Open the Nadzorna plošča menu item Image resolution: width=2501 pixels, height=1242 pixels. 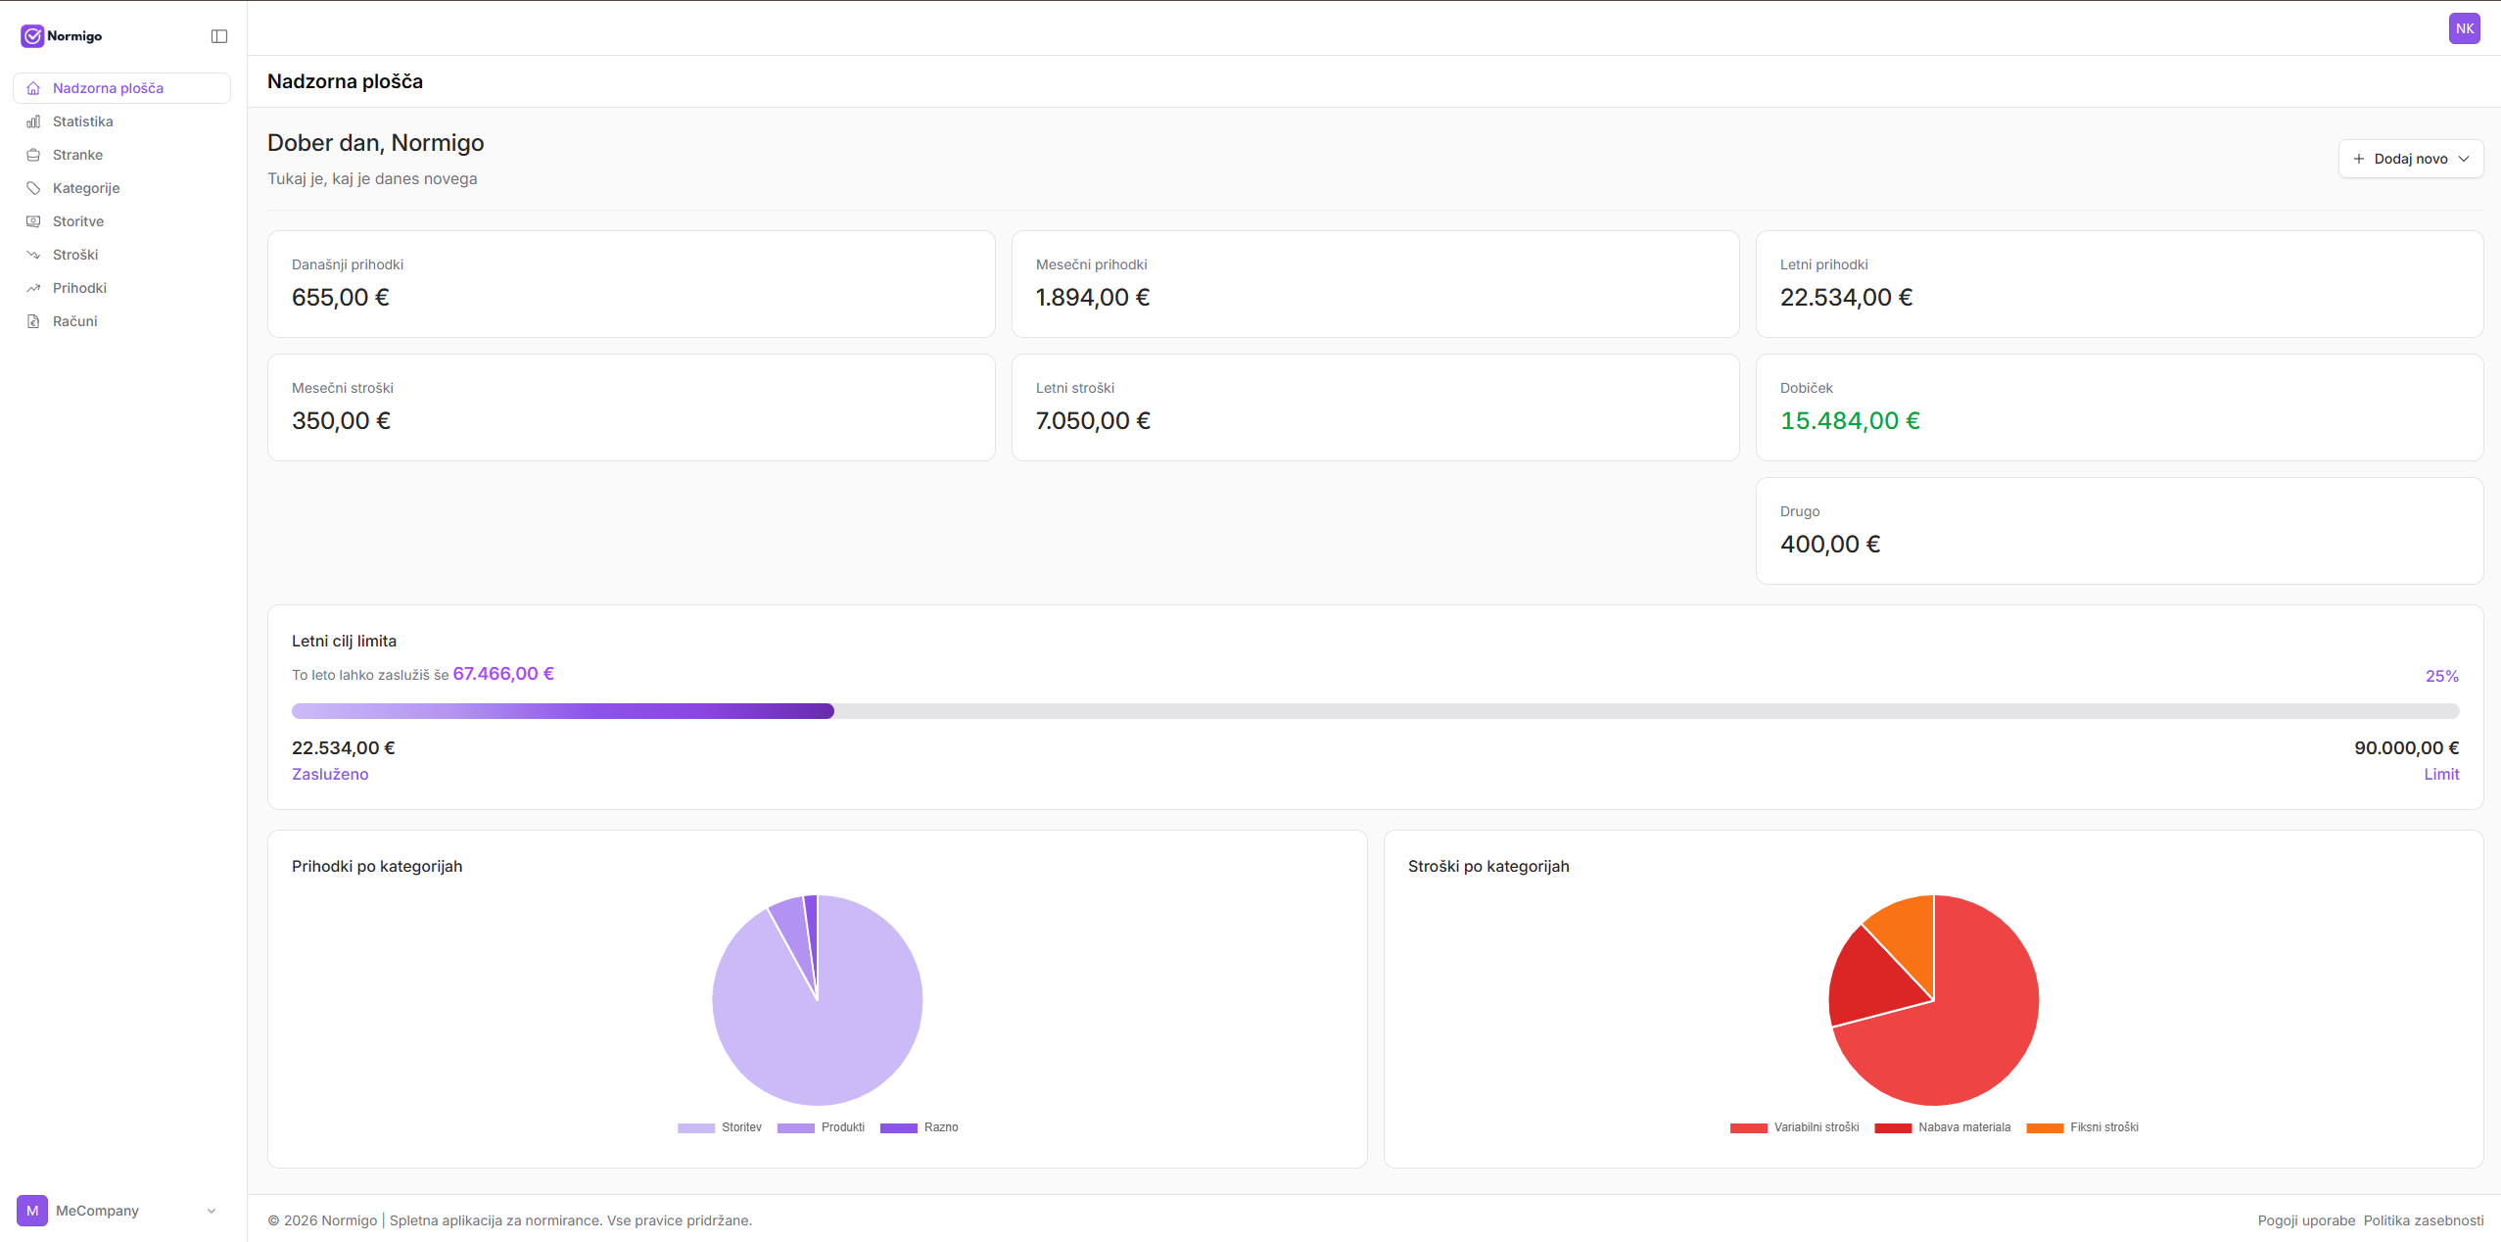(108, 88)
